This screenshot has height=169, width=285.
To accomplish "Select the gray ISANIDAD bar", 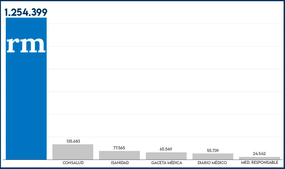I will click(x=119, y=155).
